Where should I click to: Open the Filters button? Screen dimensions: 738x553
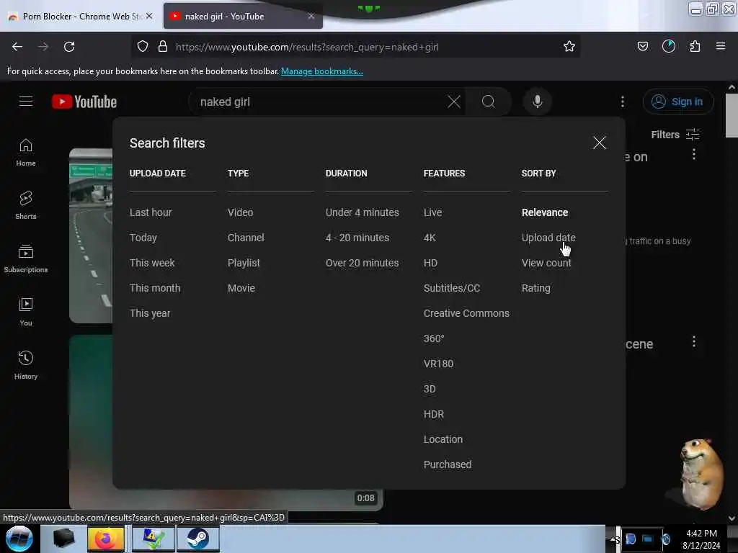click(675, 135)
